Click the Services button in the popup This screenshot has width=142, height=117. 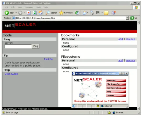point(116,80)
